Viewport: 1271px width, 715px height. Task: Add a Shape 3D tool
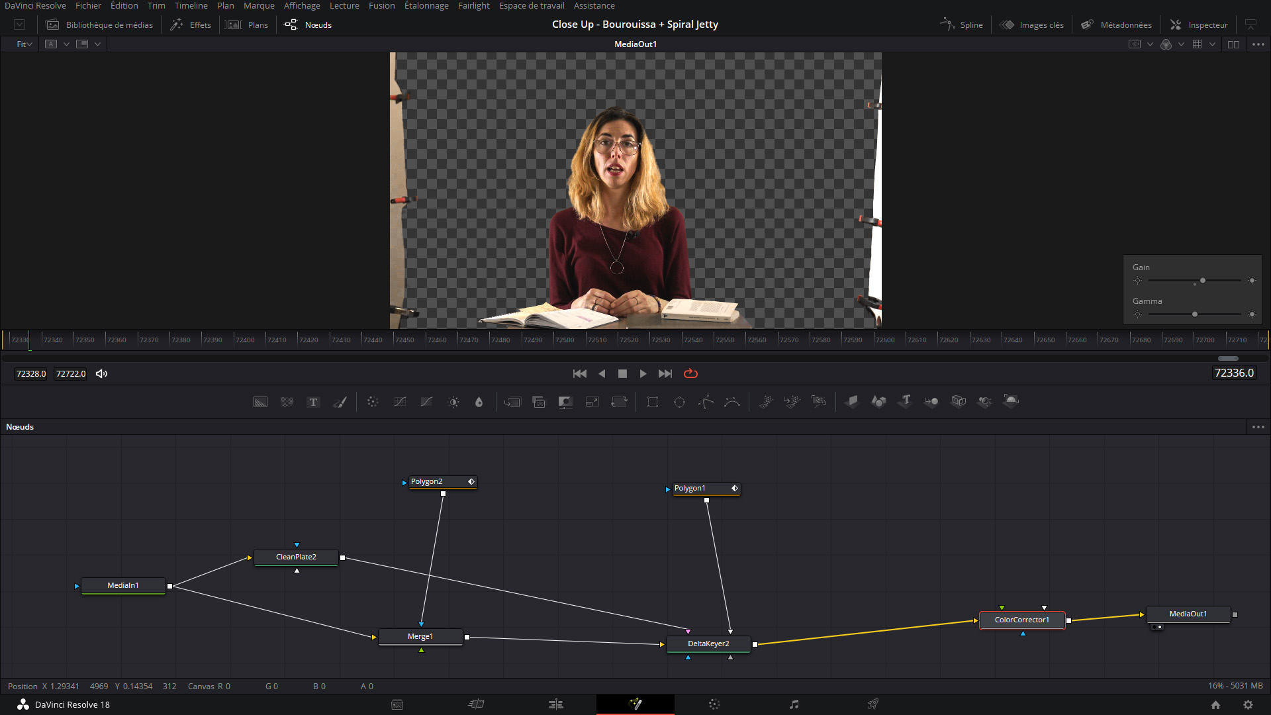pyautogui.click(x=878, y=402)
